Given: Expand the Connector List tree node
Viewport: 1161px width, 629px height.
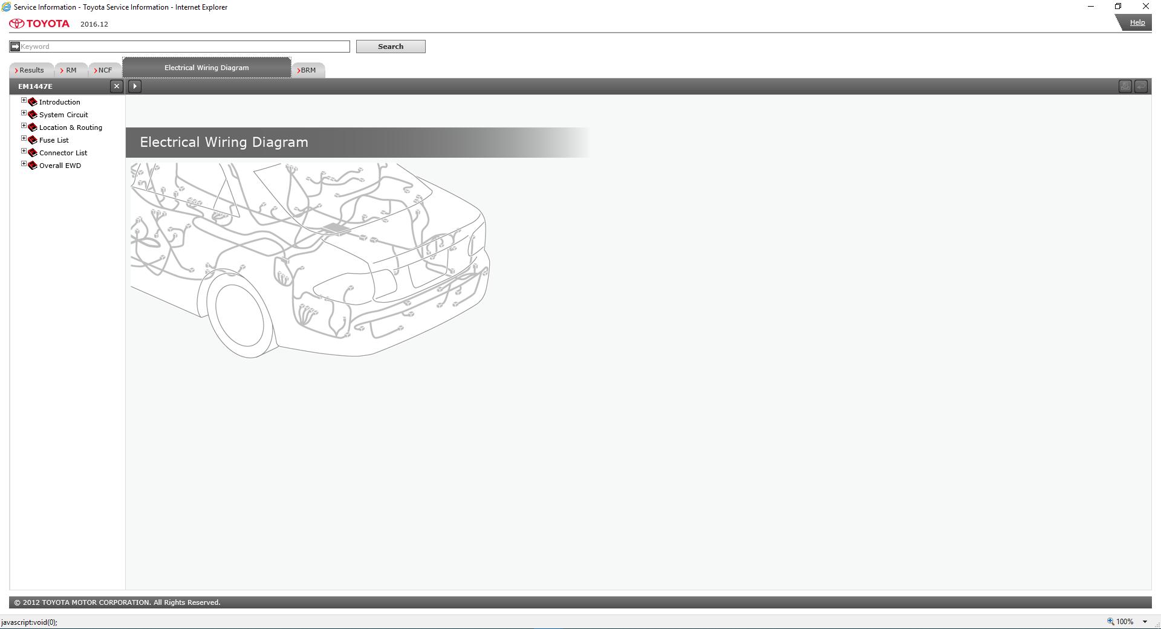Looking at the screenshot, I should tap(24, 152).
